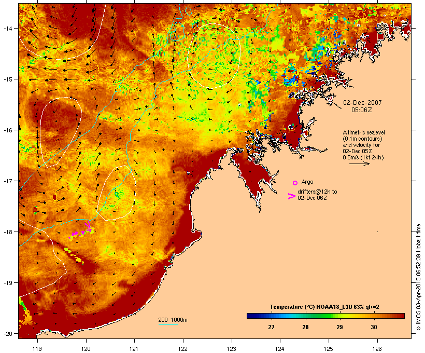Click the '(0.1m contours)' text
The image size is (425, 353).
coord(362,139)
